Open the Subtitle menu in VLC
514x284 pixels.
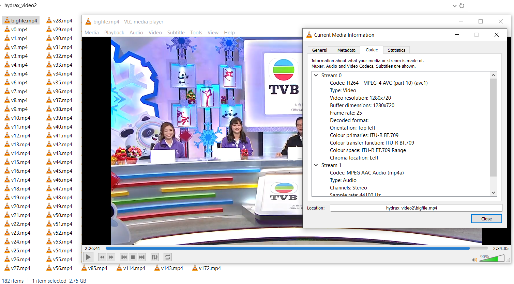coord(176,33)
